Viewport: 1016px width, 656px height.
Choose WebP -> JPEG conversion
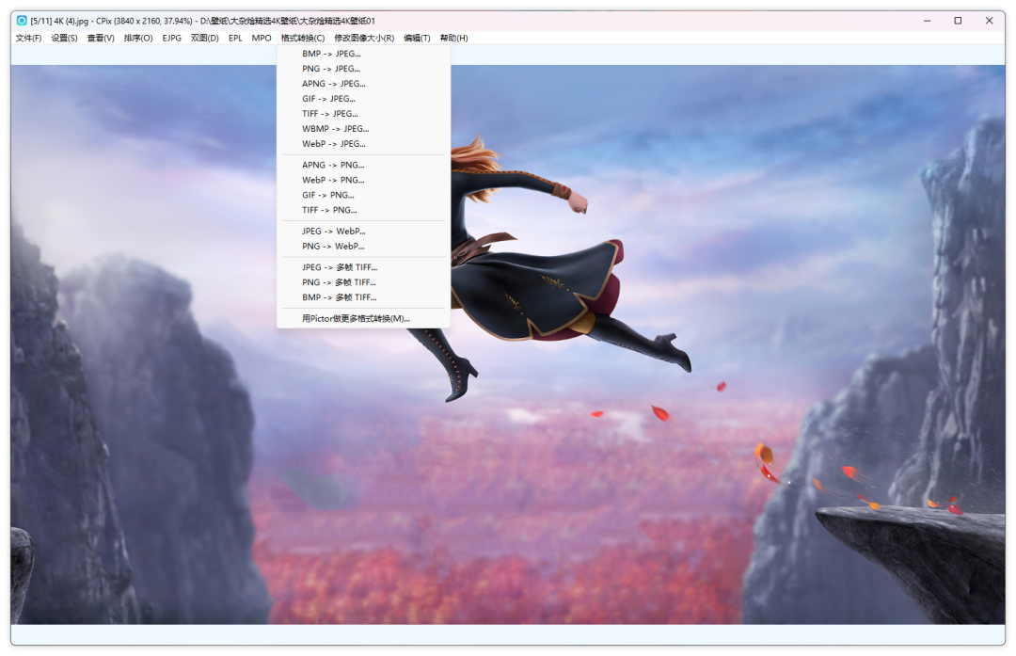(x=363, y=144)
